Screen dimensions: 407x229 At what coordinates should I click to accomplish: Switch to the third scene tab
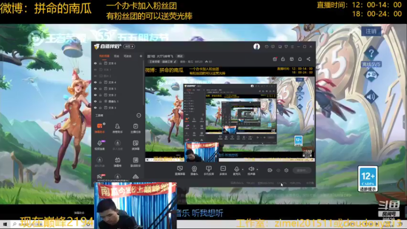point(128,56)
